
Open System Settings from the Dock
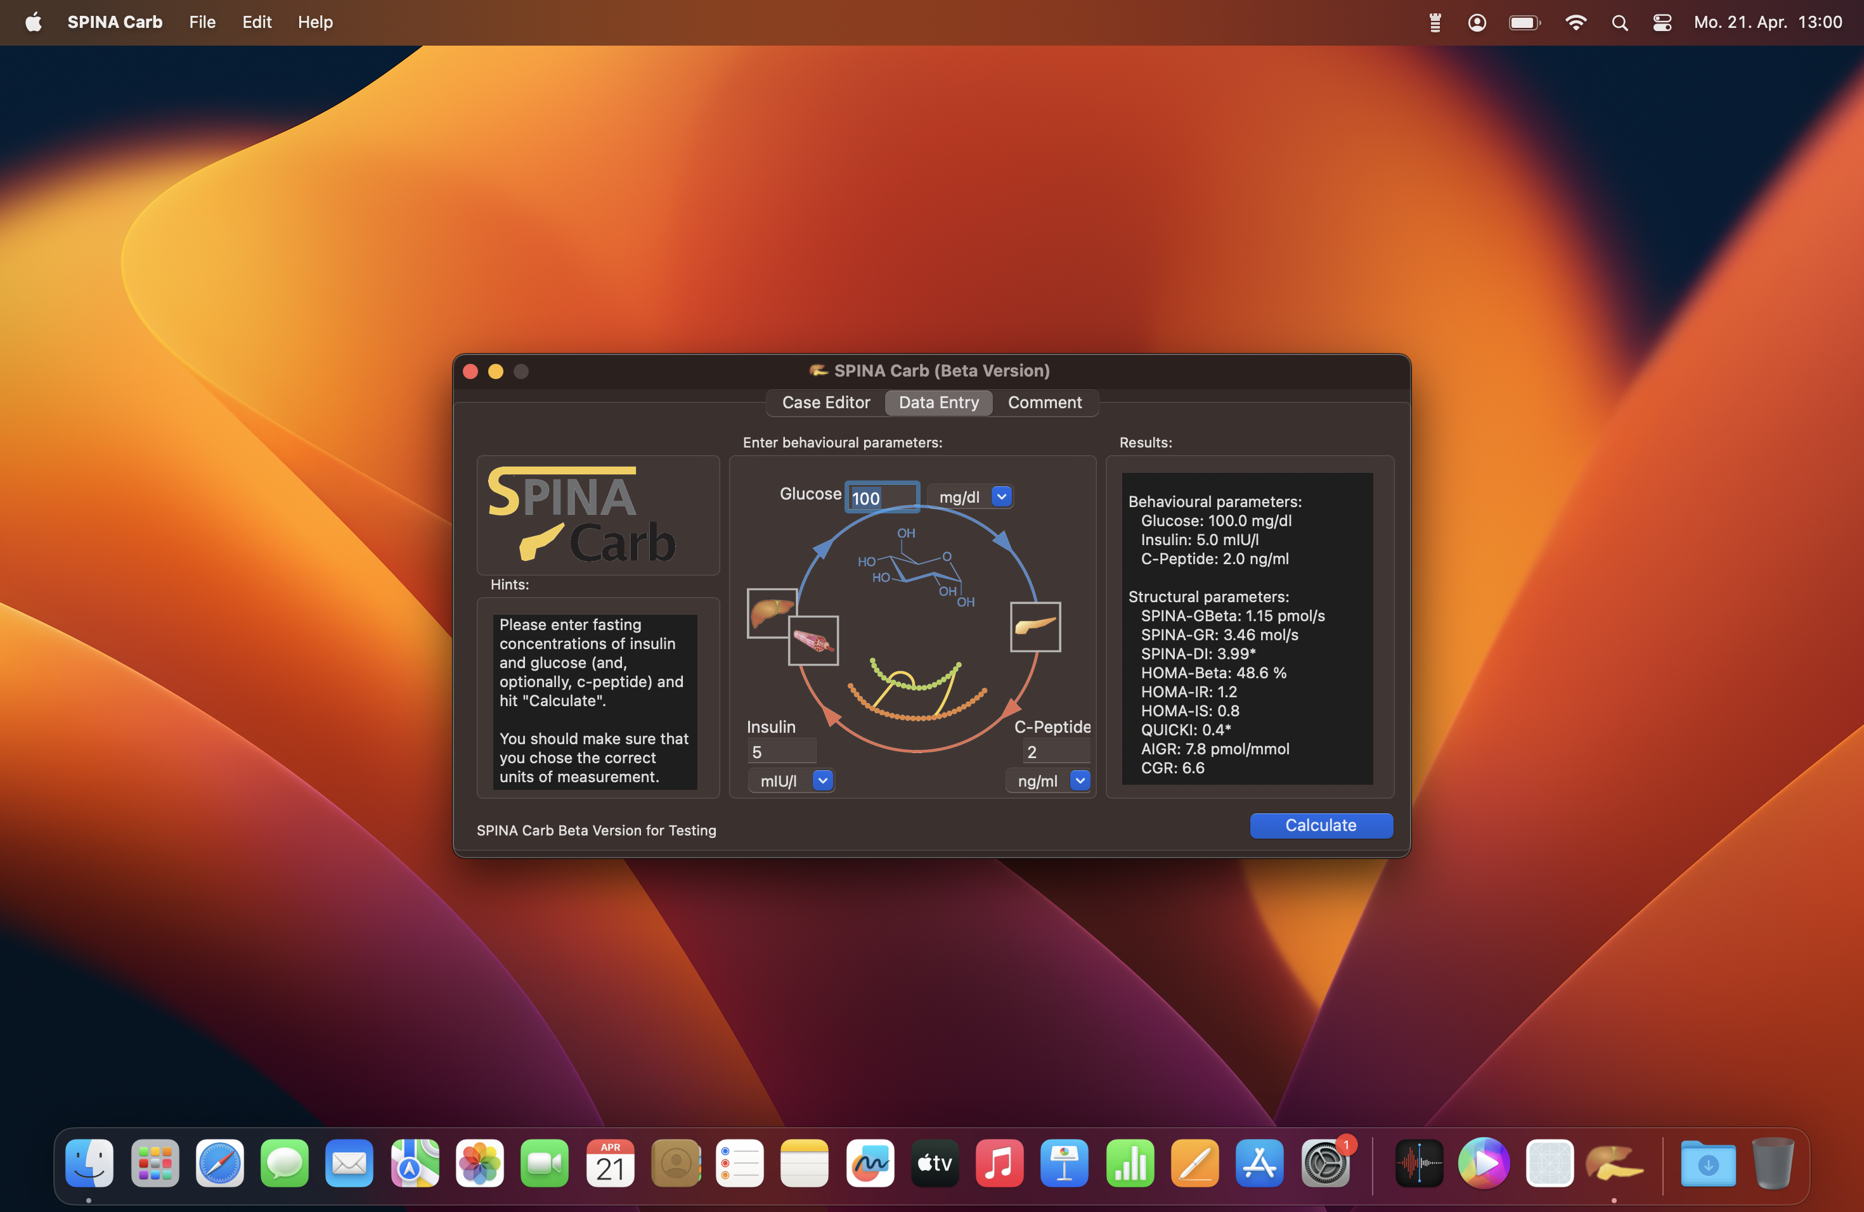1324,1163
